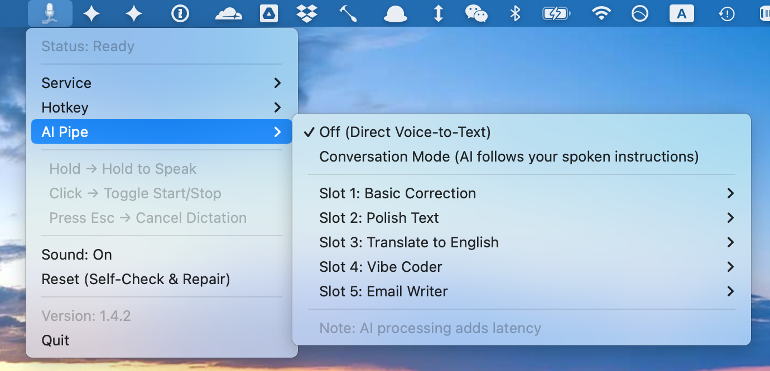Enable Conversation Mode for AI Pipe
Screen dimensions: 770x371
[508, 157]
